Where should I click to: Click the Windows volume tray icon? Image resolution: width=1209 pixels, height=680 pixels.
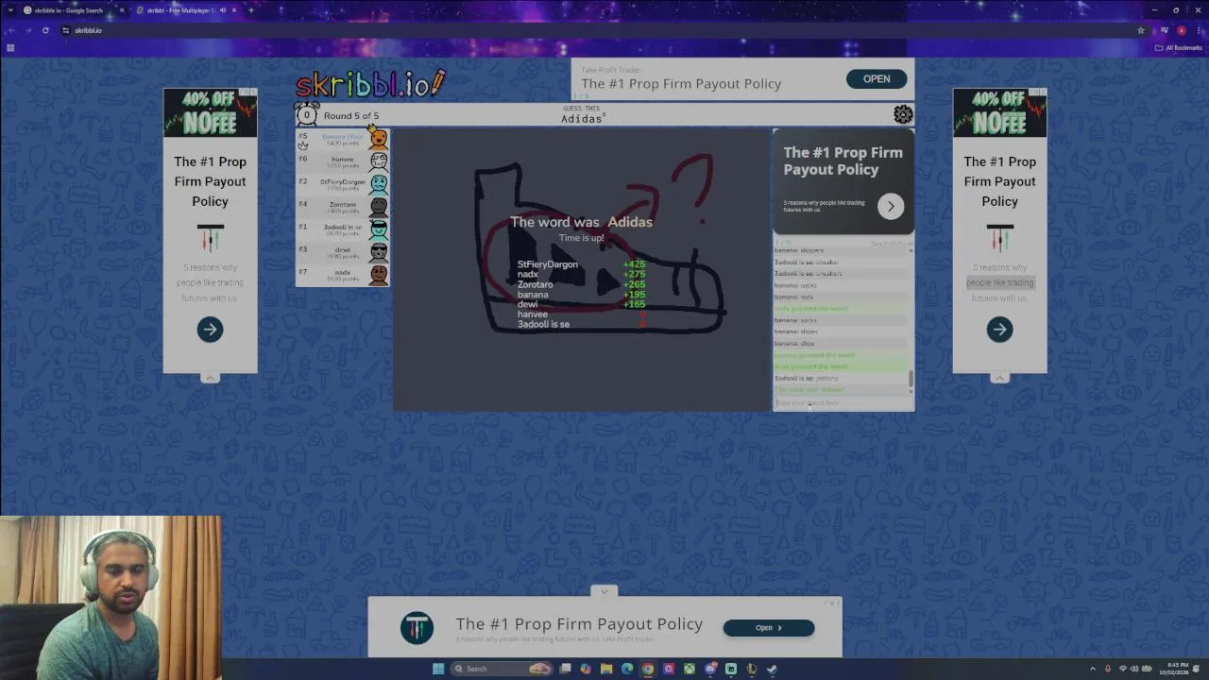pyautogui.click(x=1134, y=669)
